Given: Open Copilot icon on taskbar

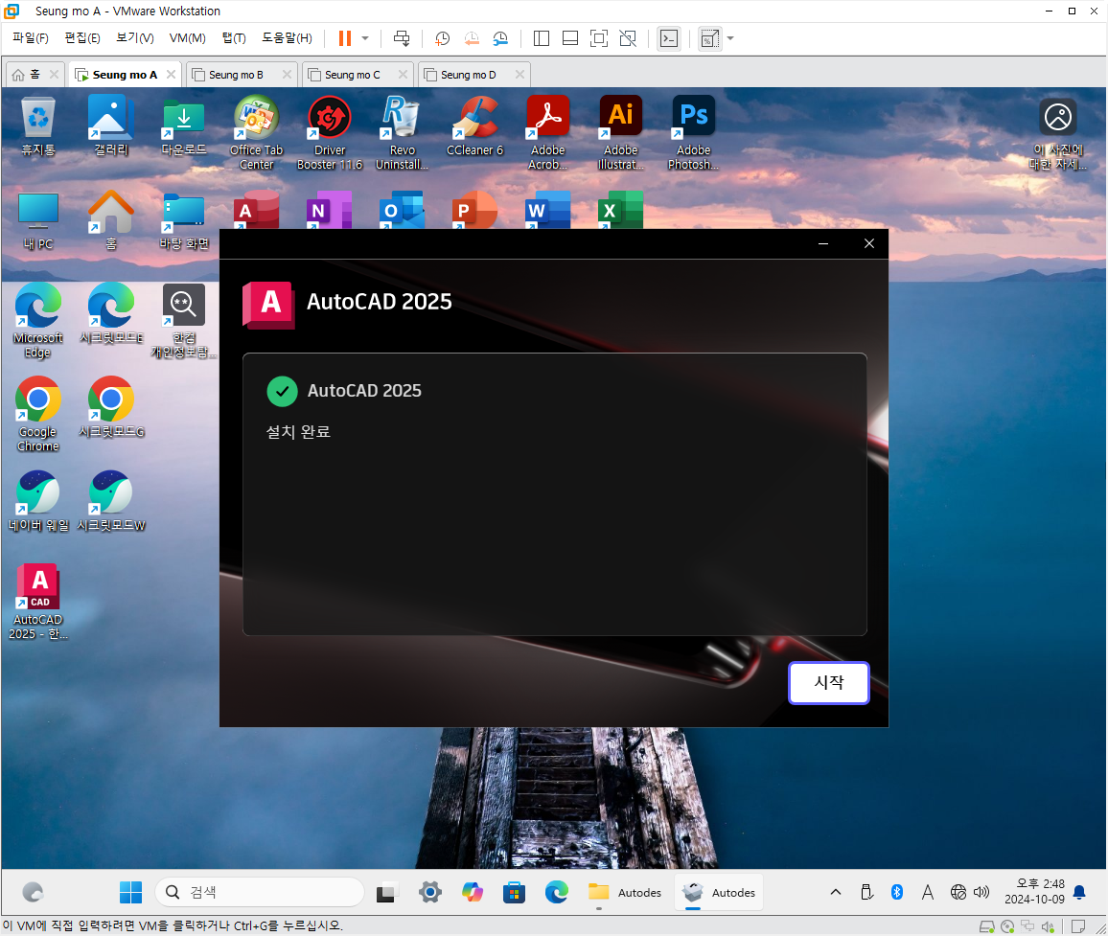Looking at the screenshot, I should coord(472,892).
